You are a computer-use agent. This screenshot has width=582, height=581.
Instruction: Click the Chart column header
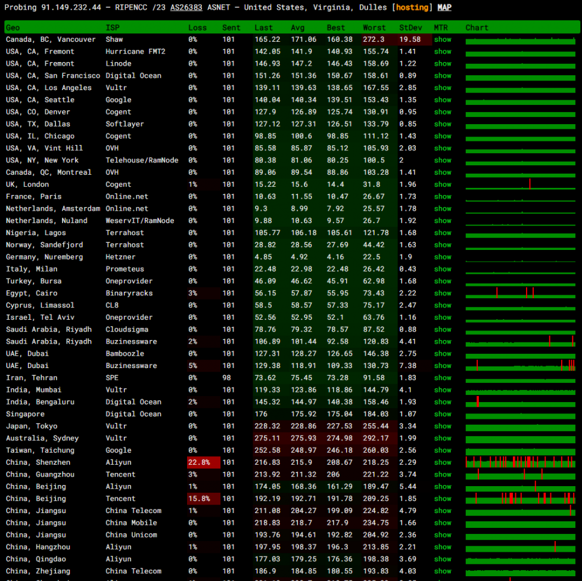point(477,27)
